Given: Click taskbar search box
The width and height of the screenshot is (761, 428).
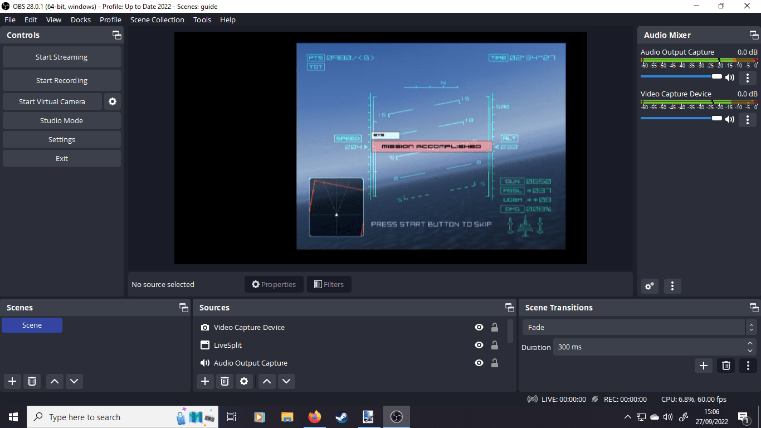Looking at the screenshot, I should (123, 417).
